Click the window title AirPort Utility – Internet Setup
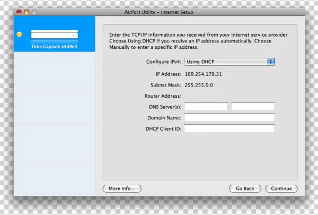318x215 pixels. 159,12
